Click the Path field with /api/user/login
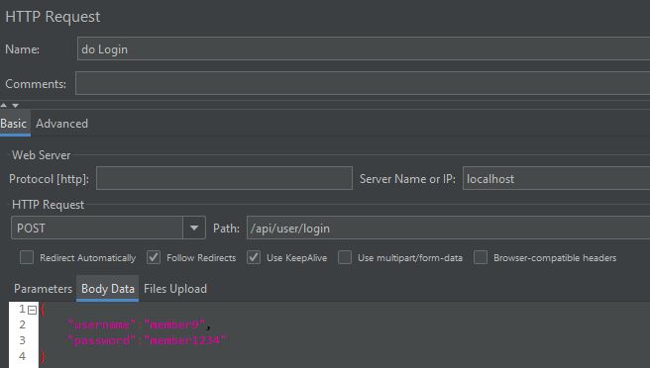 [x=448, y=228]
